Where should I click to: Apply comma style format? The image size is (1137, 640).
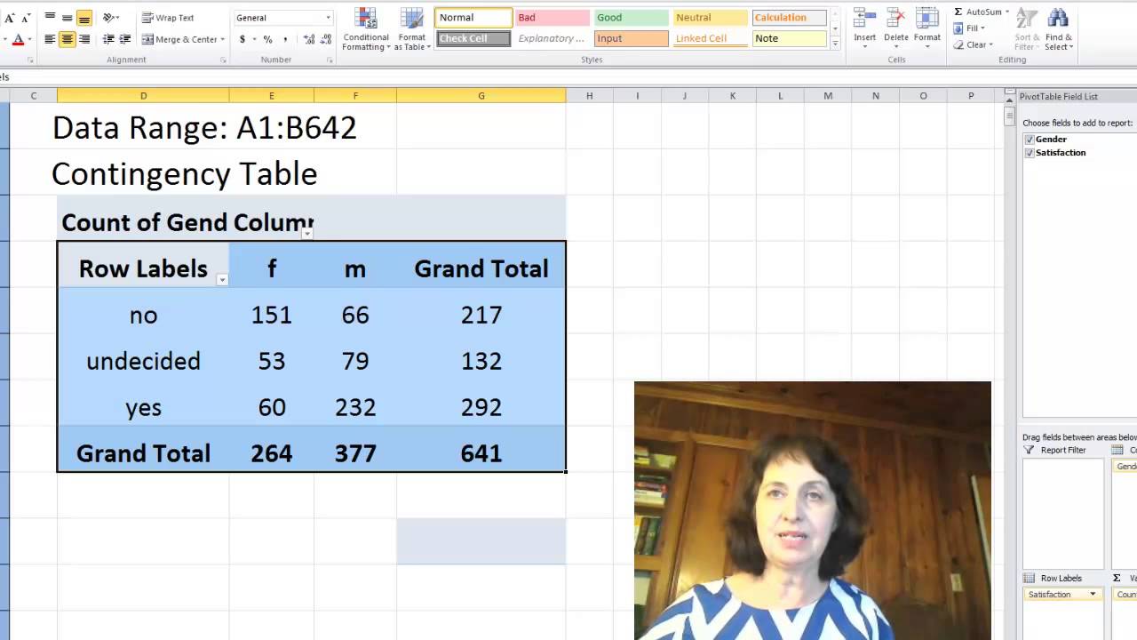[285, 39]
